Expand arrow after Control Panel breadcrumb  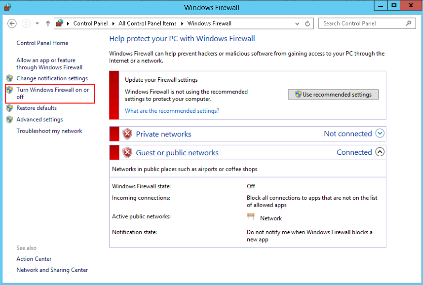pos(113,24)
